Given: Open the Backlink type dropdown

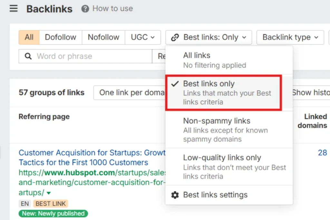Looking at the screenshot, I should click(289, 37).
